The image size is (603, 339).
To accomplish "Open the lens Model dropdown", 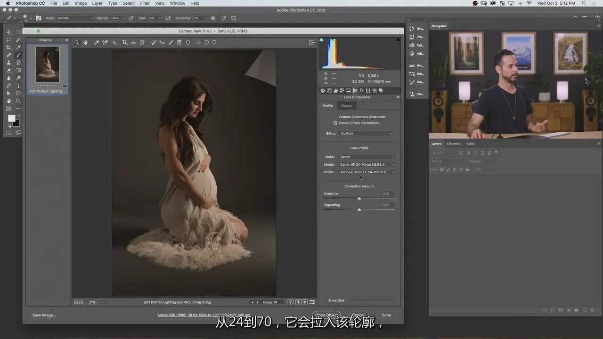I will [x=366, y=164].
